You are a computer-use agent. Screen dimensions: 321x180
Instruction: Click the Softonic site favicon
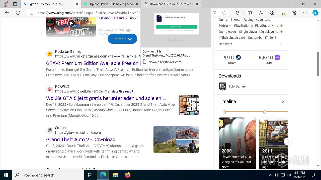point(50,130)
